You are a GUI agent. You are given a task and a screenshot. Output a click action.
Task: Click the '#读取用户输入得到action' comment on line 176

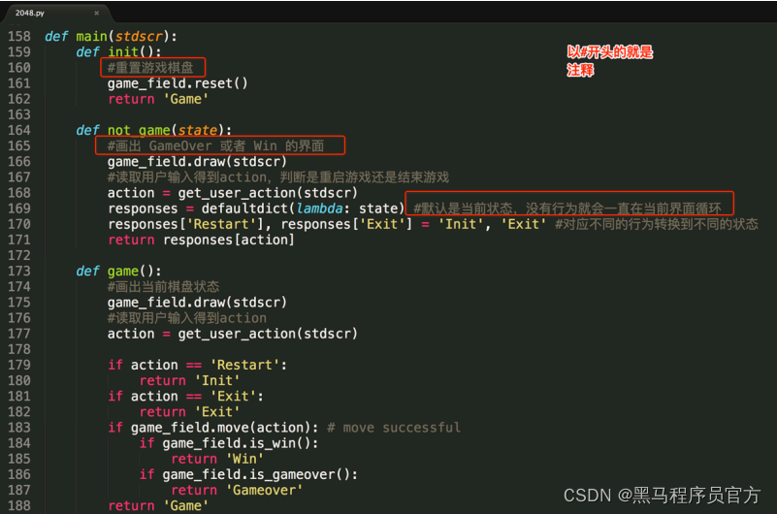[187, 318]
